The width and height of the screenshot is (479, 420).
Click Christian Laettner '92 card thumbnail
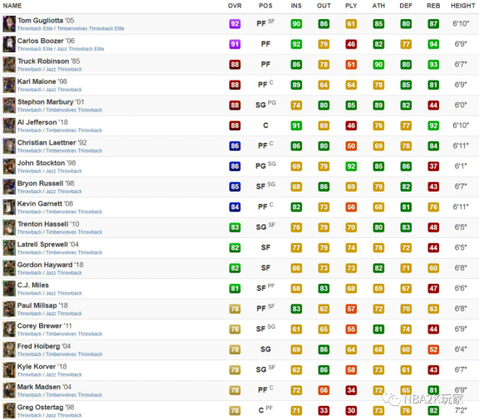pyautogui.click(x=9, y=146)
